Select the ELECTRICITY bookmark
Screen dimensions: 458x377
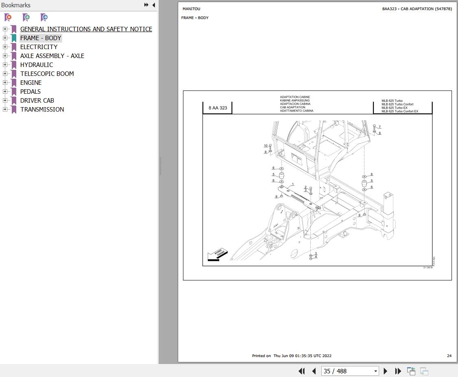pos(39,47)
